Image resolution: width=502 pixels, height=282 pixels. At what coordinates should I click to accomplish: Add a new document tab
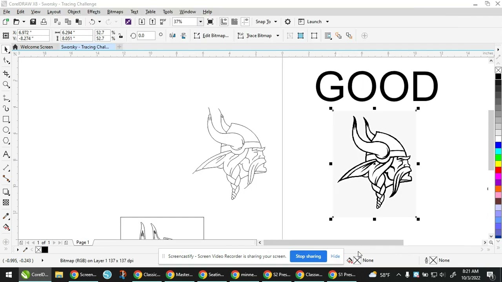tap(119, 47)
